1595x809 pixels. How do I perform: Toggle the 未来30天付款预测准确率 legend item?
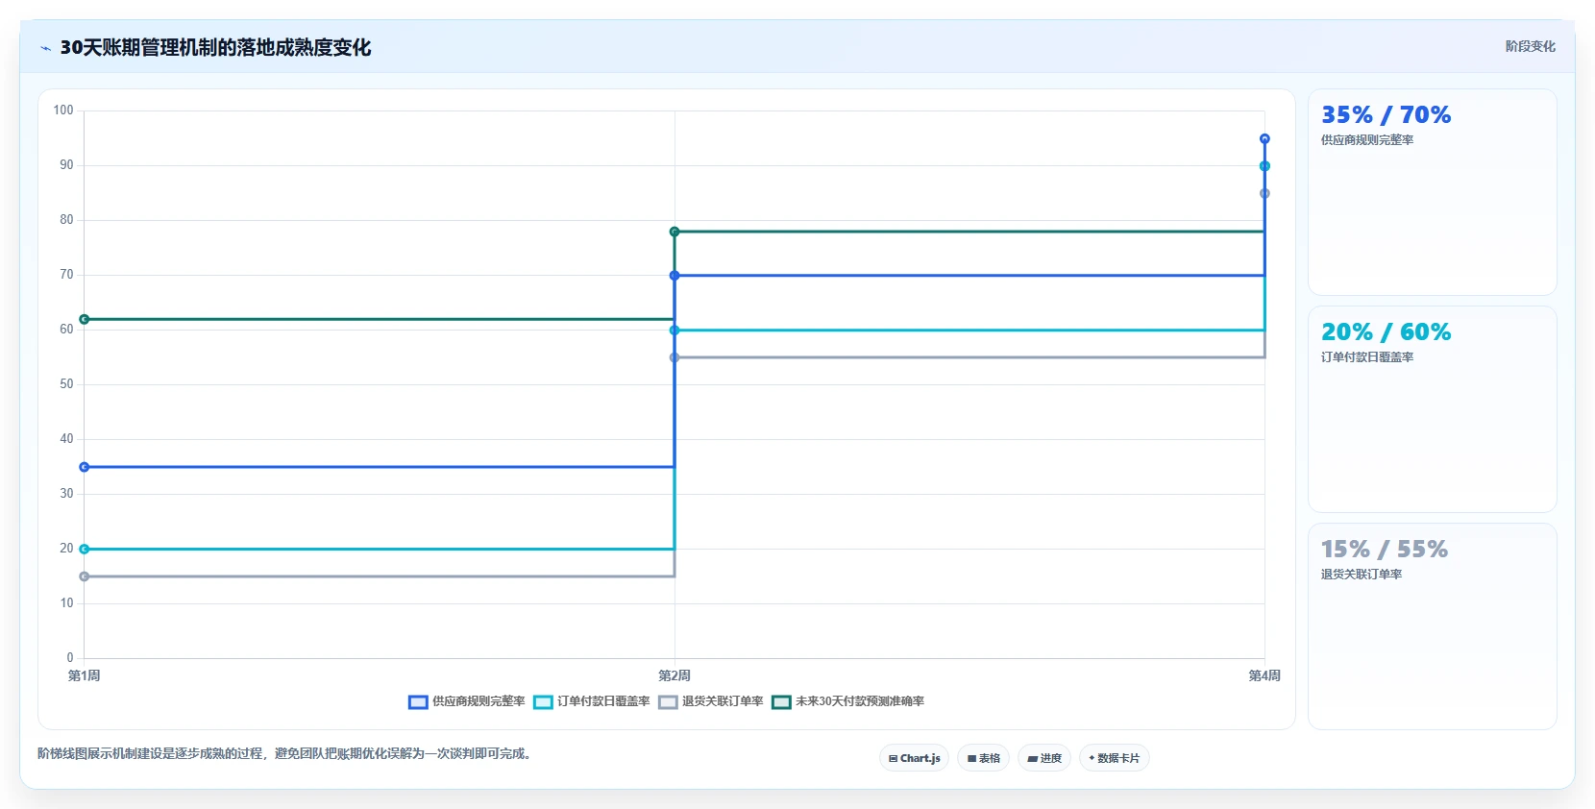tap(848, 701)
